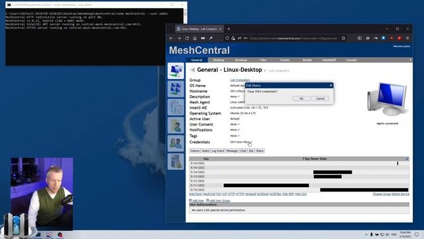Open a new browser tab
The height and width of the screenshot is (239, 424).
229,29
